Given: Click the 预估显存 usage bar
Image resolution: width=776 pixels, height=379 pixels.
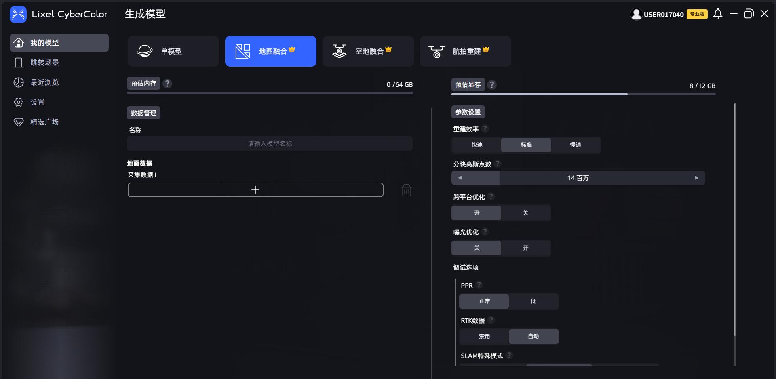Looking at the screenshot, I should point(583,94).
